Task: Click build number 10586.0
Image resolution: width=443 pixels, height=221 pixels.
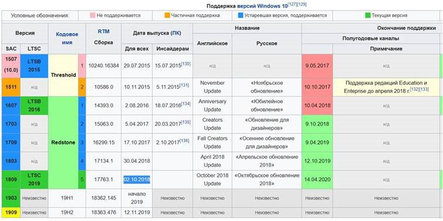Action: tap(103, 87)
